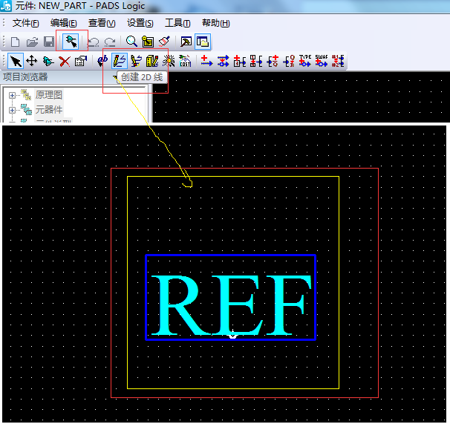
Task: Select the add terminal tool
Action: (206, 61)
